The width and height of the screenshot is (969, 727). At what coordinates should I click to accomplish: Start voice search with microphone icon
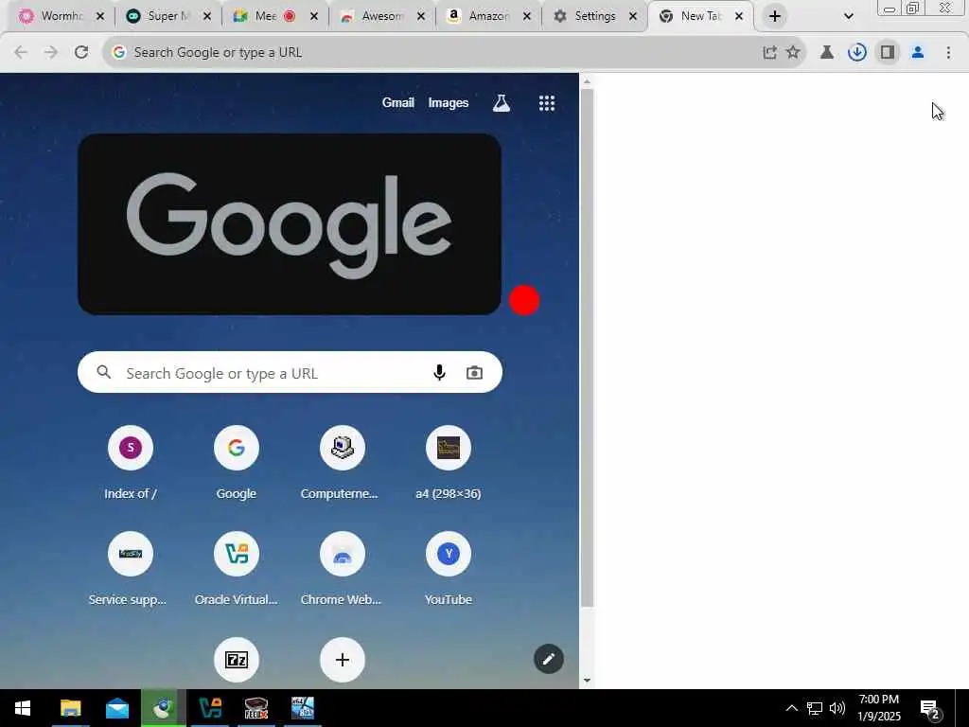click(439, 373)
